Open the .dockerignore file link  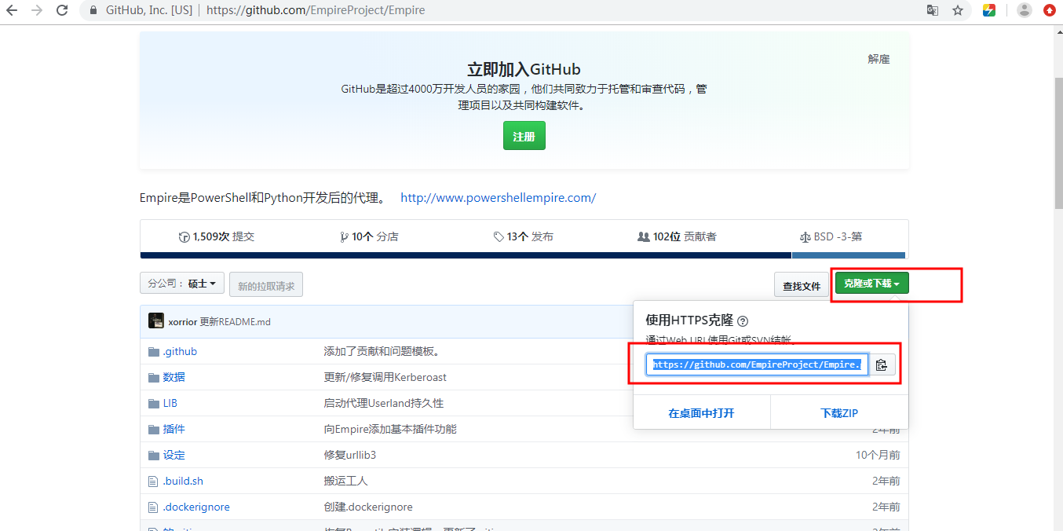pyautogui.click(x=196, y=507)
